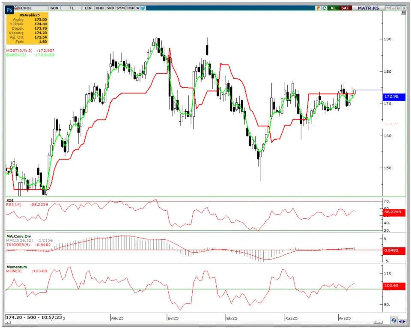
Task: Open the dropdown arrow next to TMP
Action: [x=137, y=8]
